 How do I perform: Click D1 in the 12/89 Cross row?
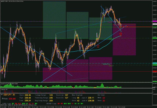click(33, 104)
